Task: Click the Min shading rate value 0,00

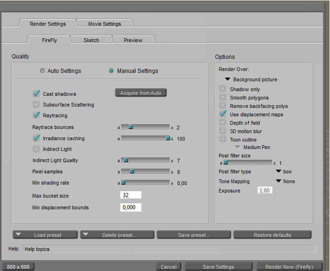Action: point(182,183)
